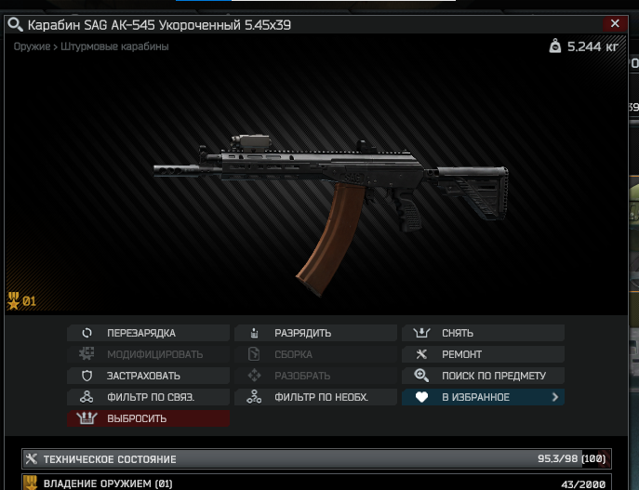Click the magnifier icon beside the item title
639x490 pixels.
15,24
